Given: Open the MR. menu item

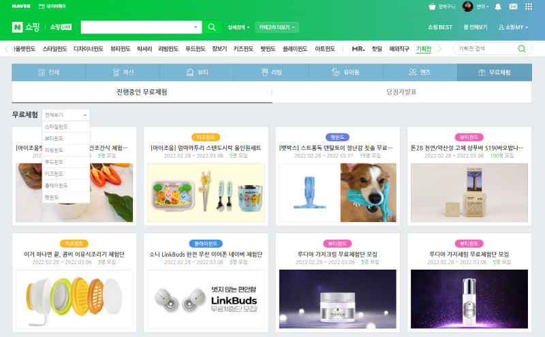Looking at the screenshot, I should [x=358, y=49].
